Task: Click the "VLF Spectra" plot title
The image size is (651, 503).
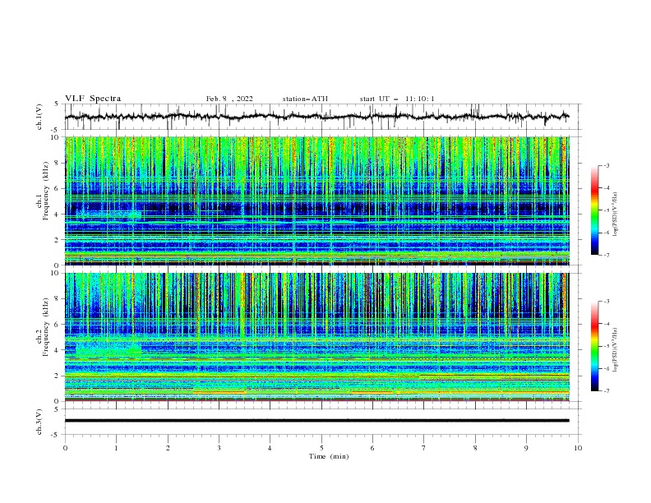Action: 93,99
